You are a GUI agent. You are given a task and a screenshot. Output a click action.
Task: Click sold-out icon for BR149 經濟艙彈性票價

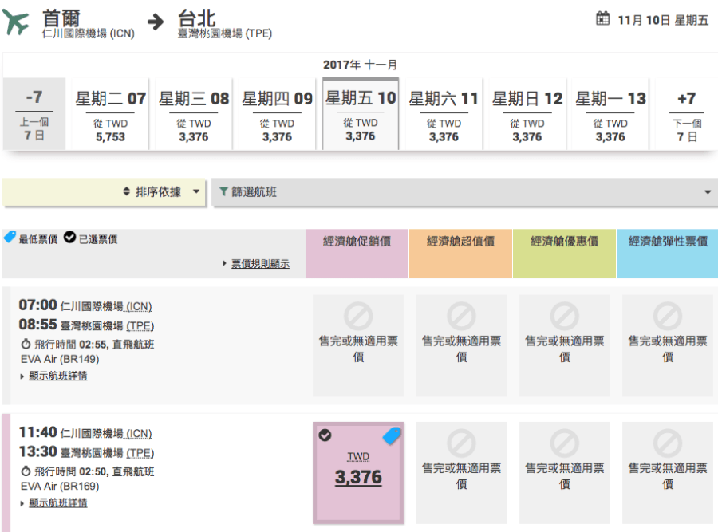(x=668, y=316)
